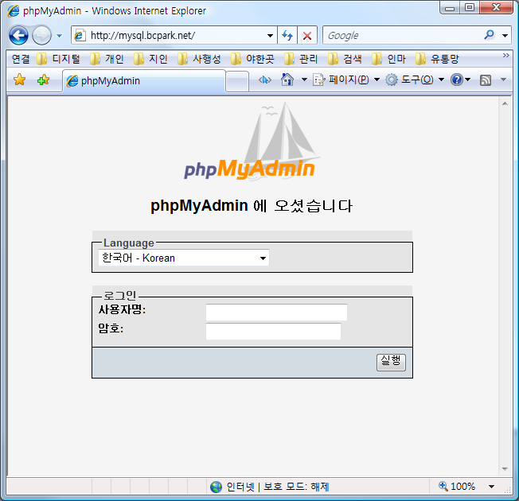
Task: Open a new blank tab
Action: [x=237, y=81]
